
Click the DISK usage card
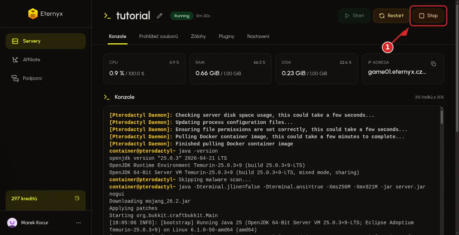pyautogui.click(x=317, y=69)
